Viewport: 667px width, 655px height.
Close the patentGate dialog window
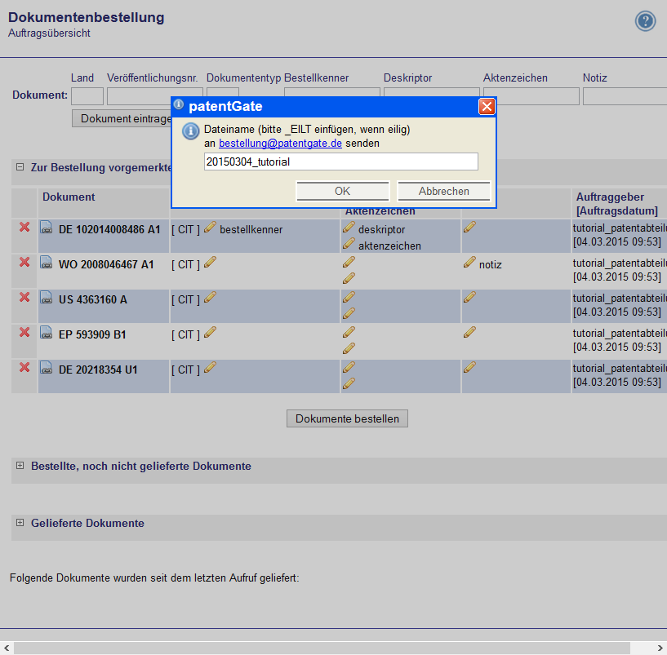click(x=487, y=107)
